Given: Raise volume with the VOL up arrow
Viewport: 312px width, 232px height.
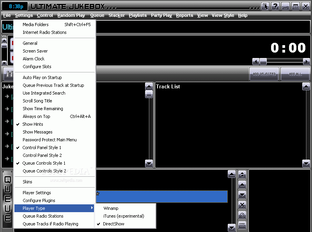Looking at the screenshot, I should click(4, 40).
